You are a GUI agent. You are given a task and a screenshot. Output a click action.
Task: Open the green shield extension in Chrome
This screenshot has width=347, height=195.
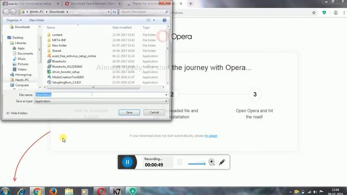coord(324,12)
